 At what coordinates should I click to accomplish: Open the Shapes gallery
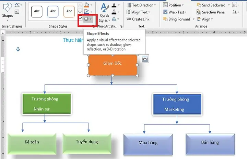tap(8, 12)
